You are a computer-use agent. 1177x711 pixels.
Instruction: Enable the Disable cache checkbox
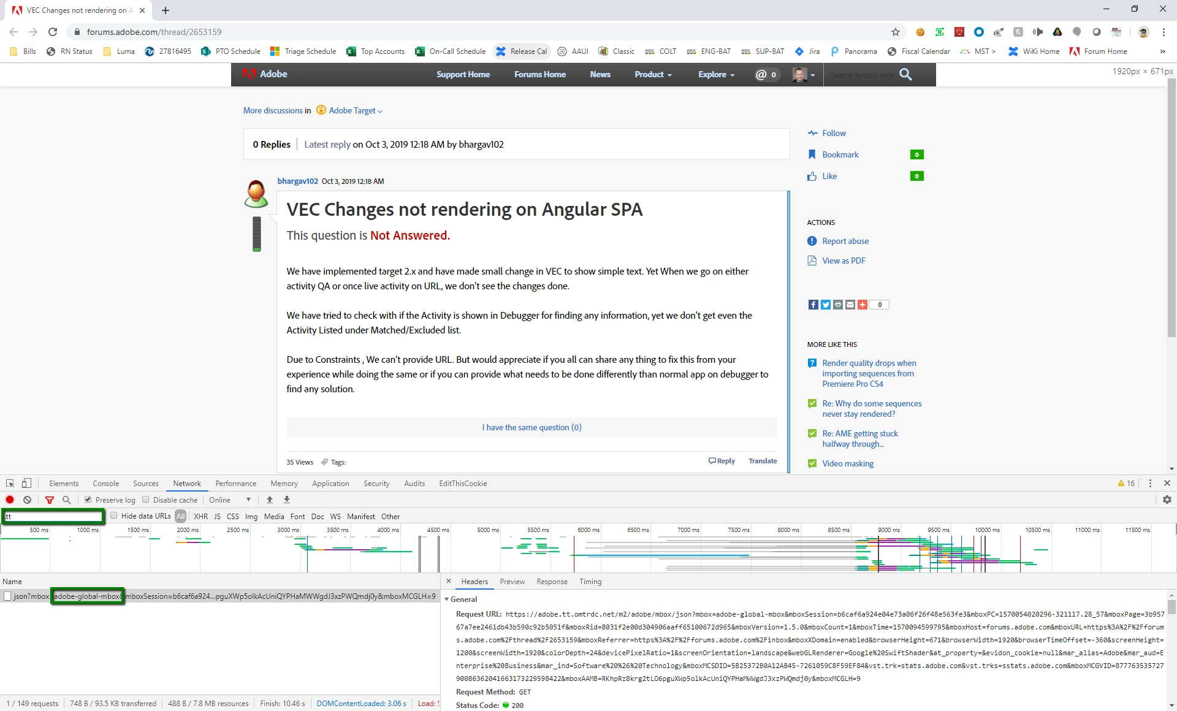point(146,500)
